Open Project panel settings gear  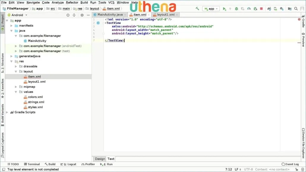click(x=82, y=15)
